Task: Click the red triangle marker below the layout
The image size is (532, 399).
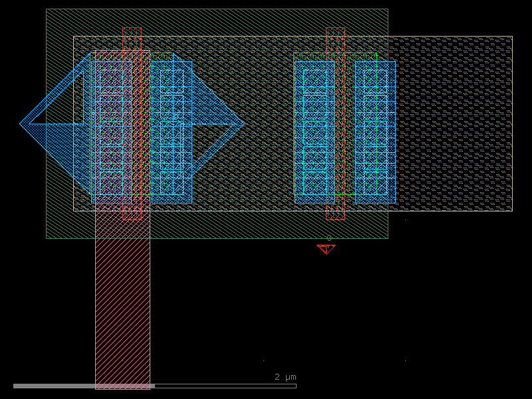Action: pos(326,249)
